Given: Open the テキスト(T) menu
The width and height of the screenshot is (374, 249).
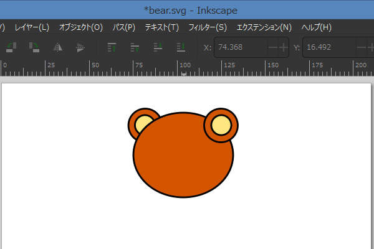Looking at the screenshot, I should tap(161, 27).
